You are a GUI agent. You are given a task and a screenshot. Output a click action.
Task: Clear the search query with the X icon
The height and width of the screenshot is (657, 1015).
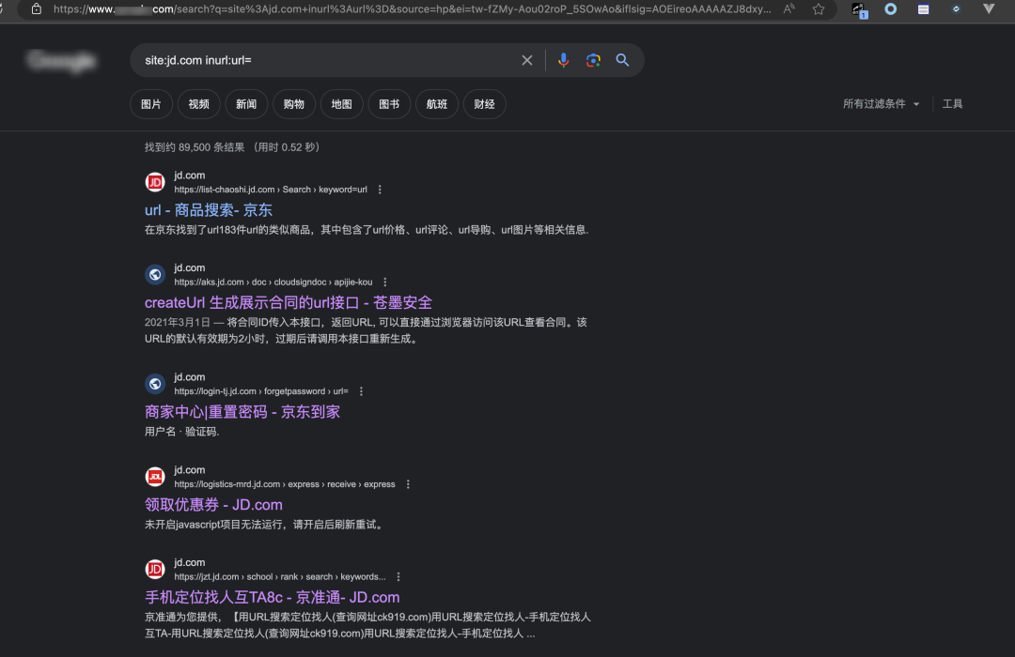pos(527,60)
